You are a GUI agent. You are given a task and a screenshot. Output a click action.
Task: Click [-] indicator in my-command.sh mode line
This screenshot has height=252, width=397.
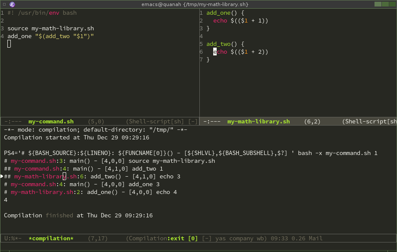pyautogui.click(x=193, y=122)
